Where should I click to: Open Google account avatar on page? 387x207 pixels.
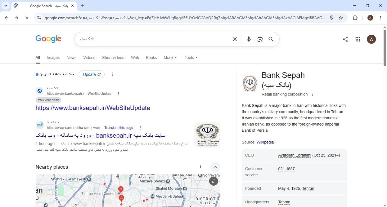click(x=371, y=39)
